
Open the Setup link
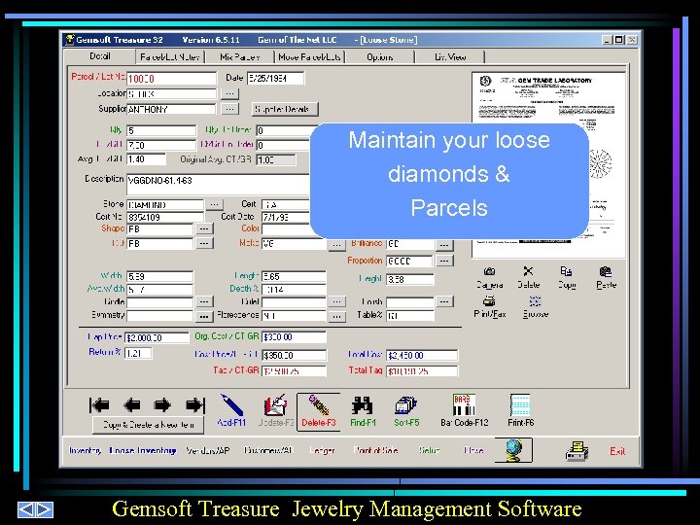[429, 450]
